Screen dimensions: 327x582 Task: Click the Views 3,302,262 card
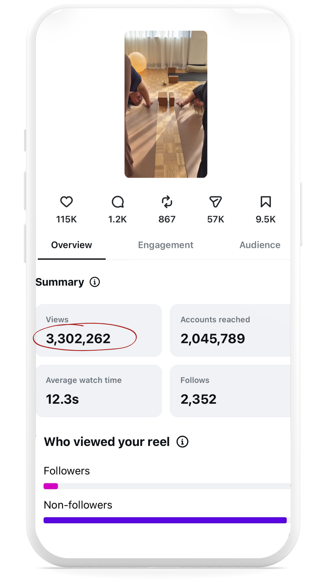point(99,330)
